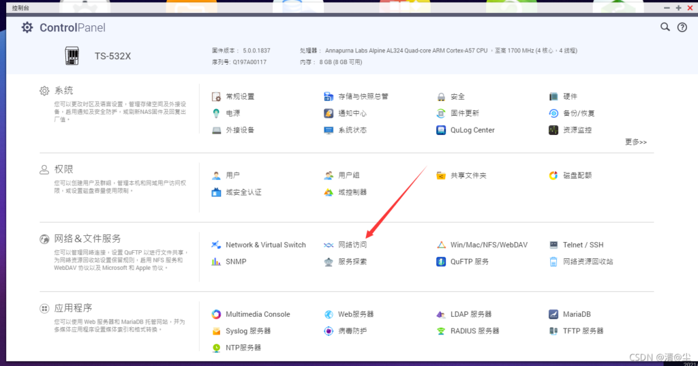The height and width of the screenshot is (366, 698).
Task: Click the Multimedia Console icon
Action: tap(216, 314)
